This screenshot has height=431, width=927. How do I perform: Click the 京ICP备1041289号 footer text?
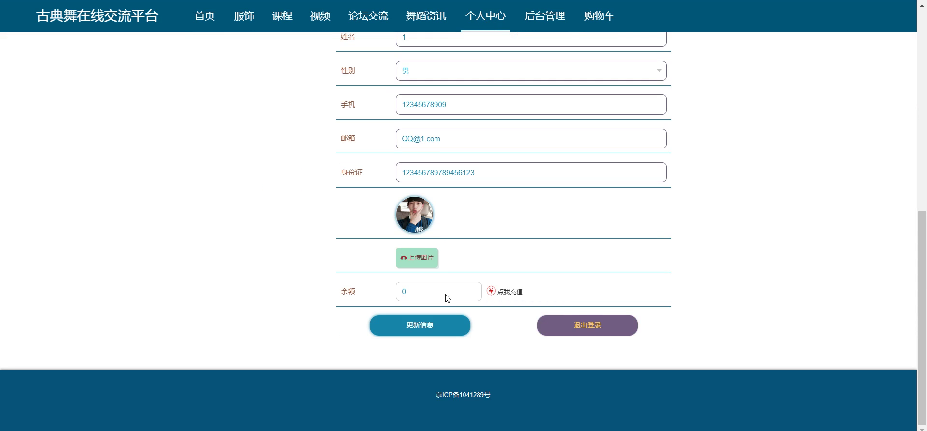click(463, 395)
